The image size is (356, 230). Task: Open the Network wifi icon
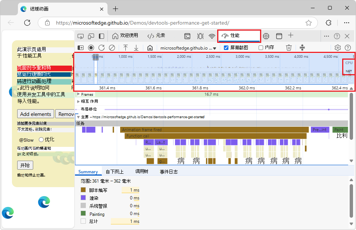(212, 36)
